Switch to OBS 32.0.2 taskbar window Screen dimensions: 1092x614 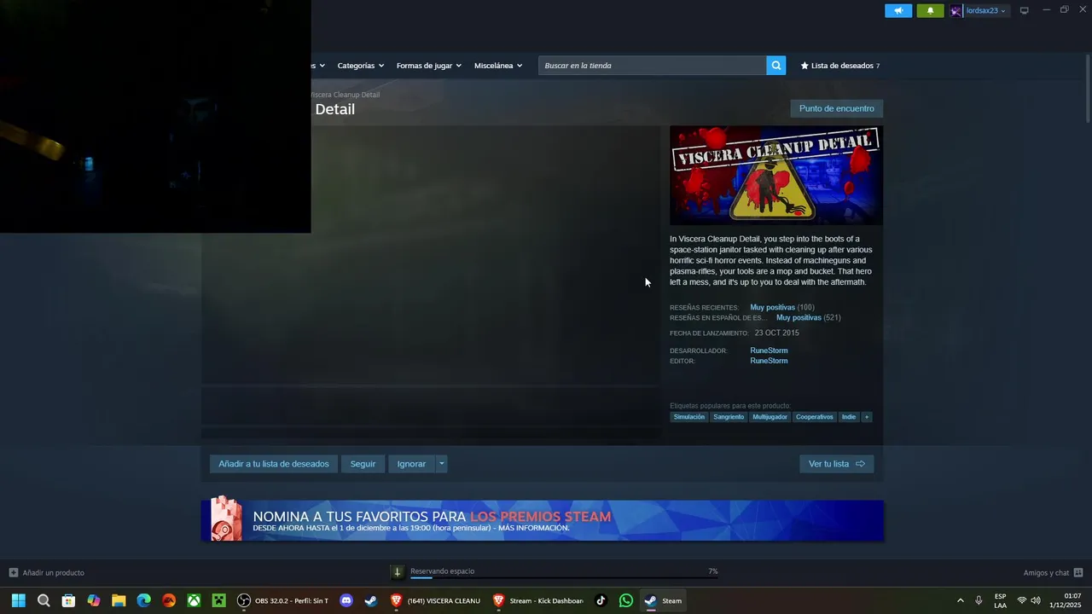coord(282,600)
